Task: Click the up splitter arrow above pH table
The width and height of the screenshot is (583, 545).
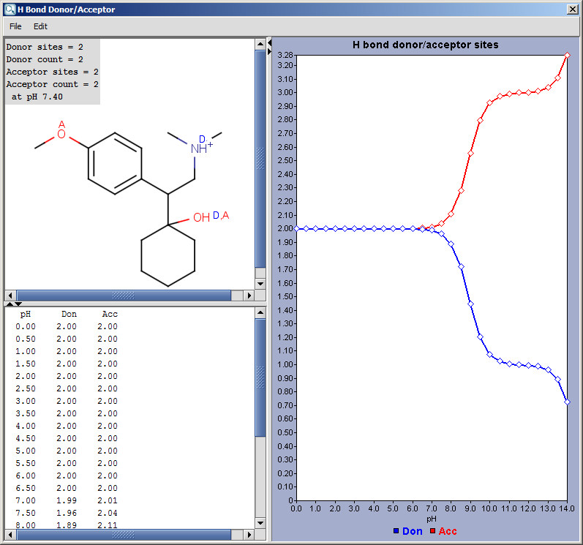Action: [10, 303]
